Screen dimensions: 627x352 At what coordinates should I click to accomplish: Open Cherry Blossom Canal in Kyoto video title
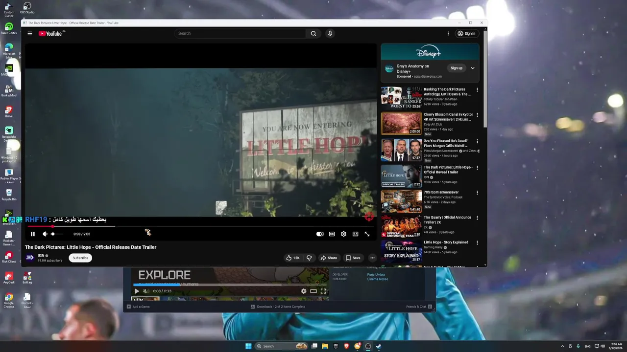[448, 117]
